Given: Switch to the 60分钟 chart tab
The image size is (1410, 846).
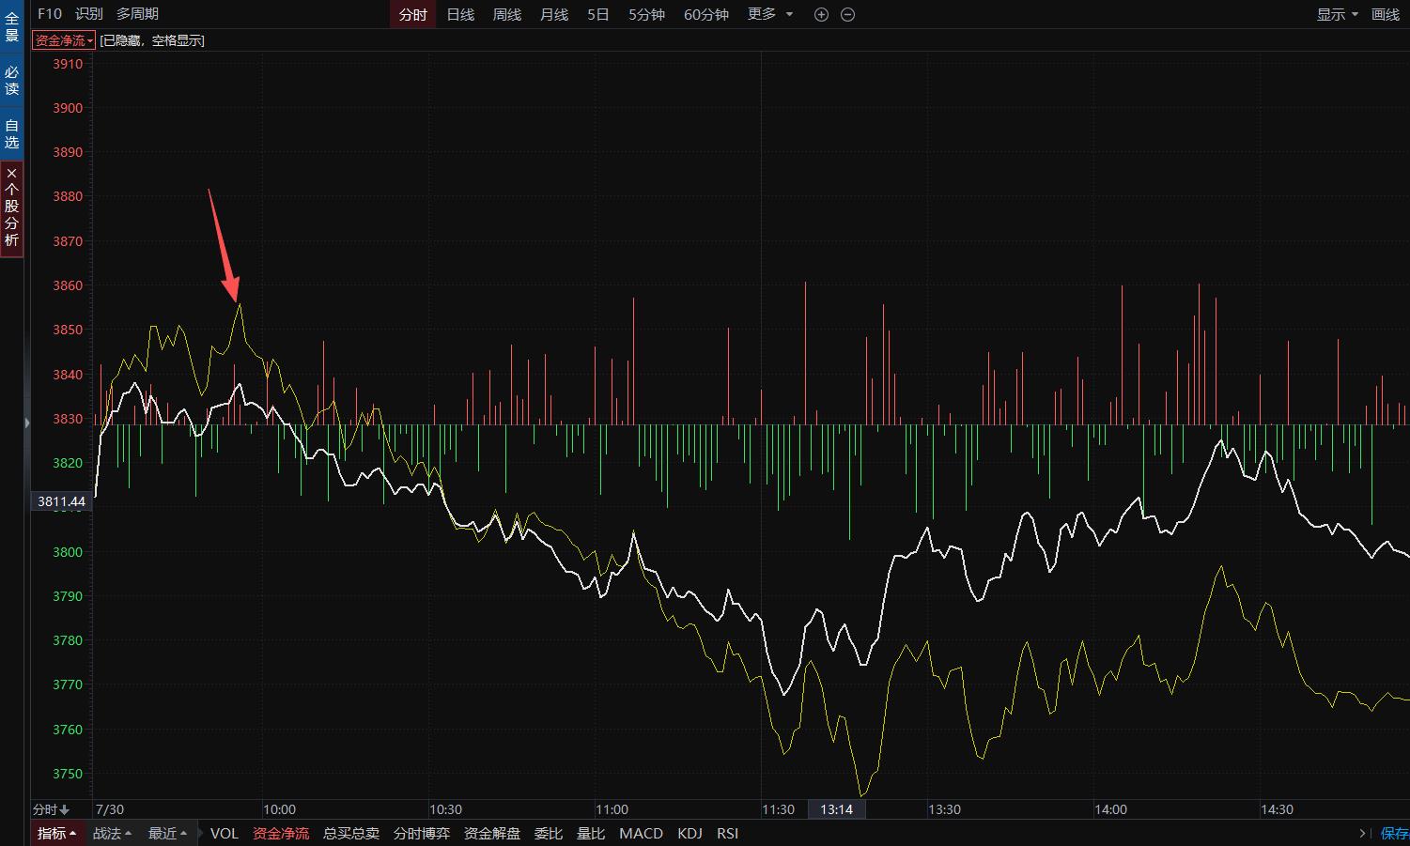Looking at the screenshot, I should [x=706, y=14].
